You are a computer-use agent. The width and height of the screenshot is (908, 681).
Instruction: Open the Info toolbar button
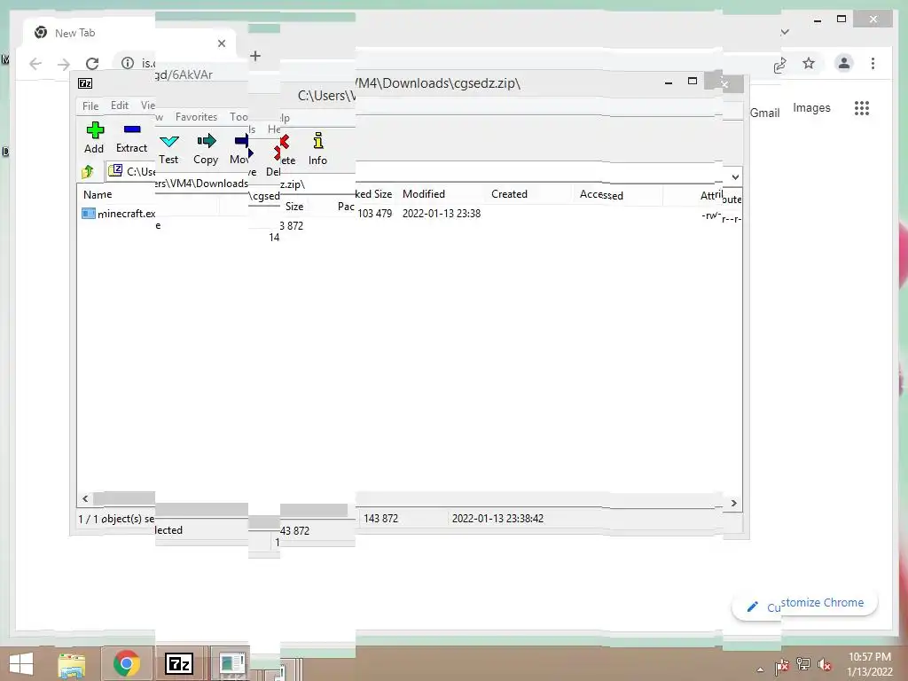pyautogui.click(x=317, y=149)
